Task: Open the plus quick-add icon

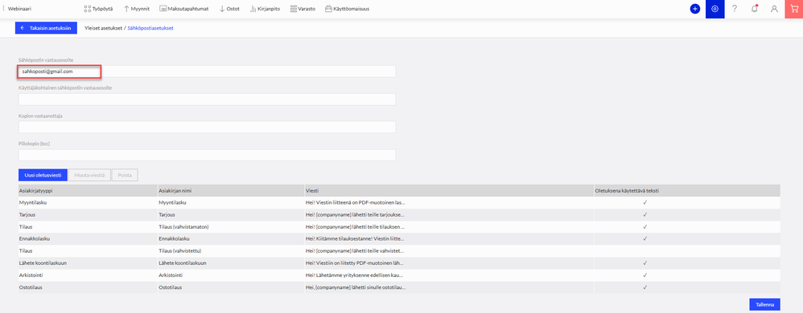Action: pos(694,9)
